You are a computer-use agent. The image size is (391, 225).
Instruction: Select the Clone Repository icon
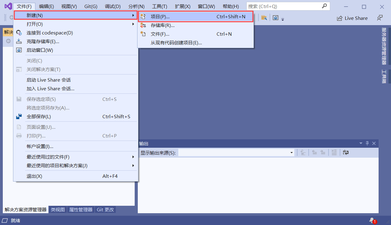19,41
